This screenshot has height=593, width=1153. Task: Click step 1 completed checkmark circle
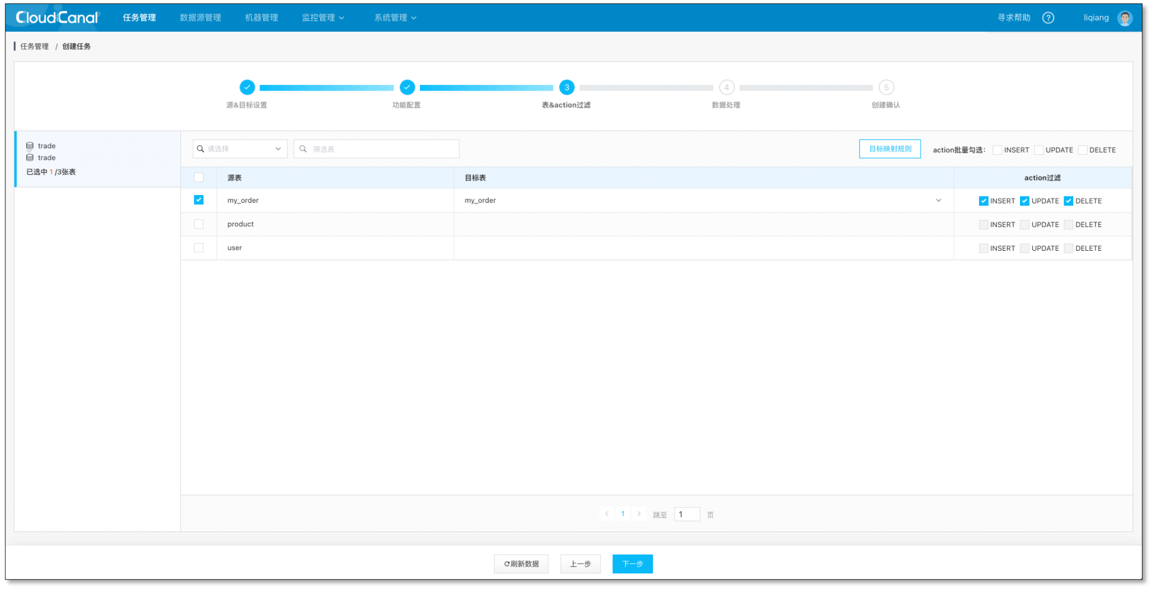[x=247, y=87]
